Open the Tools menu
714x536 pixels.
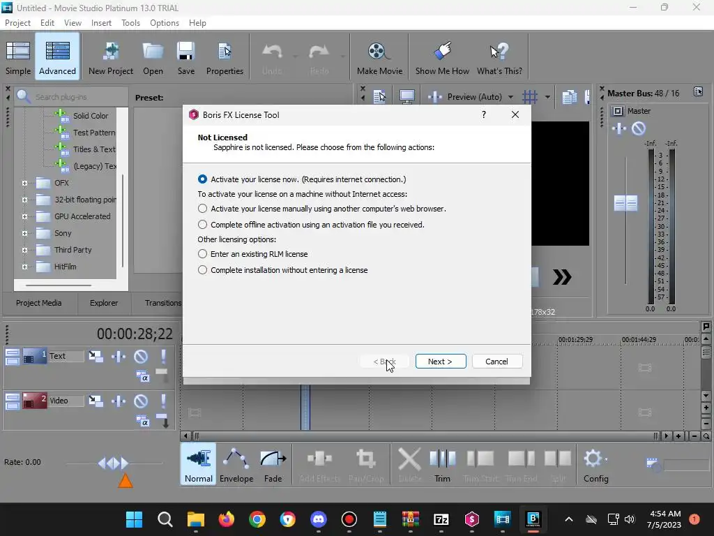tap(130, 23)
